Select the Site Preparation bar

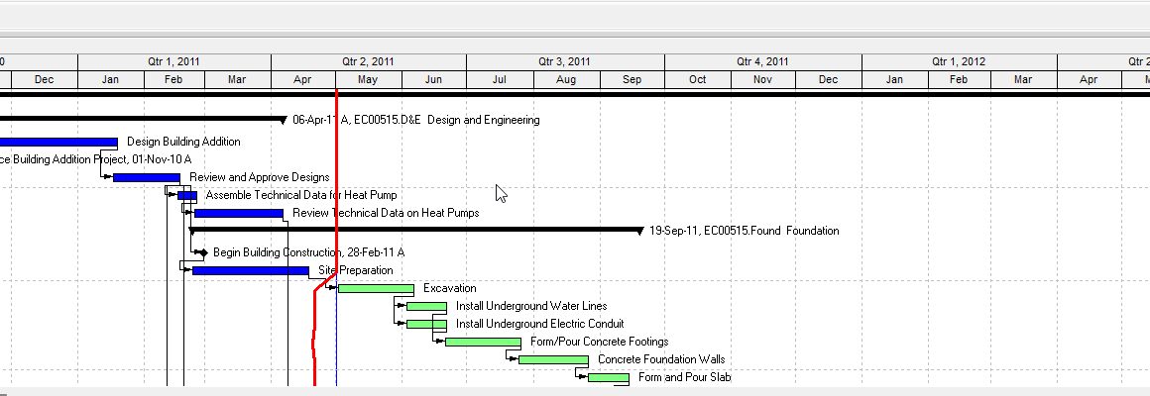coord(251,271)
